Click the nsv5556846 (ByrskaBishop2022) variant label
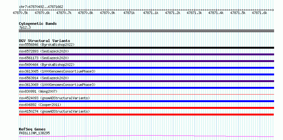This screenshot has width=283, height=140. coord(47,45)
